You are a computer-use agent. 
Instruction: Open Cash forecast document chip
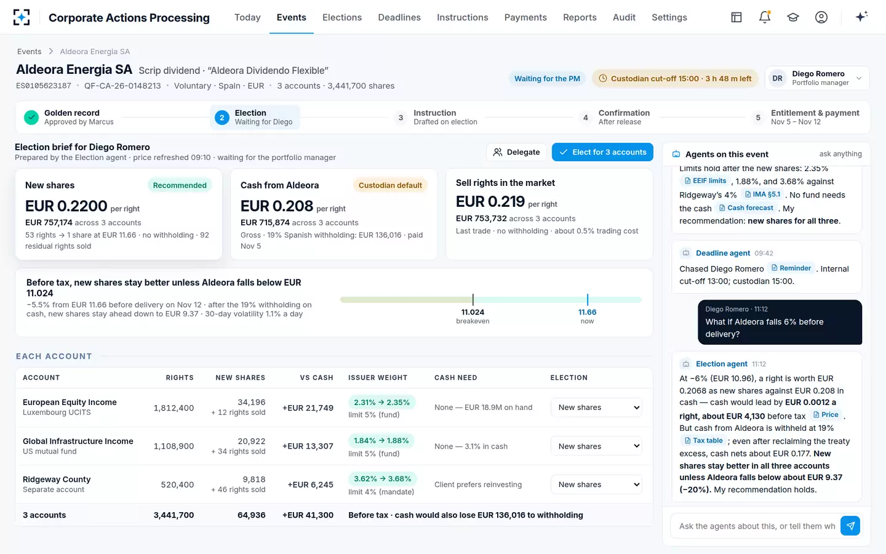click(x=746, y=208)
